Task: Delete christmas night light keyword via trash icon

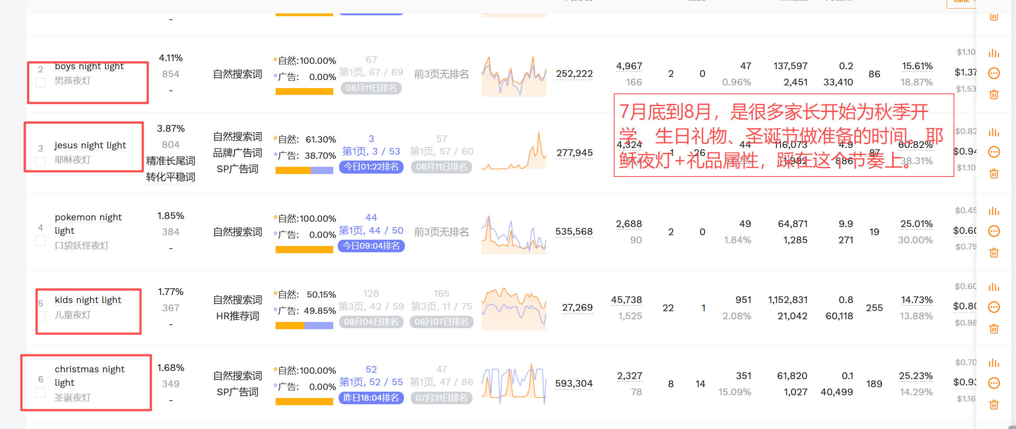Action: [994, 405]
